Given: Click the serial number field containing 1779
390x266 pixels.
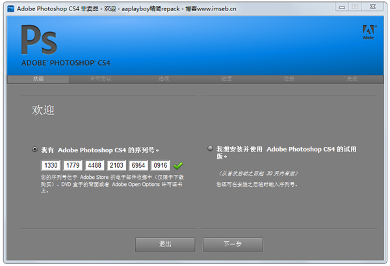Looking at the screenshot, I should 73,165.
